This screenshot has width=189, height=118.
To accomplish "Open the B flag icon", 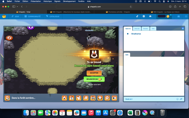I will 86,98.
